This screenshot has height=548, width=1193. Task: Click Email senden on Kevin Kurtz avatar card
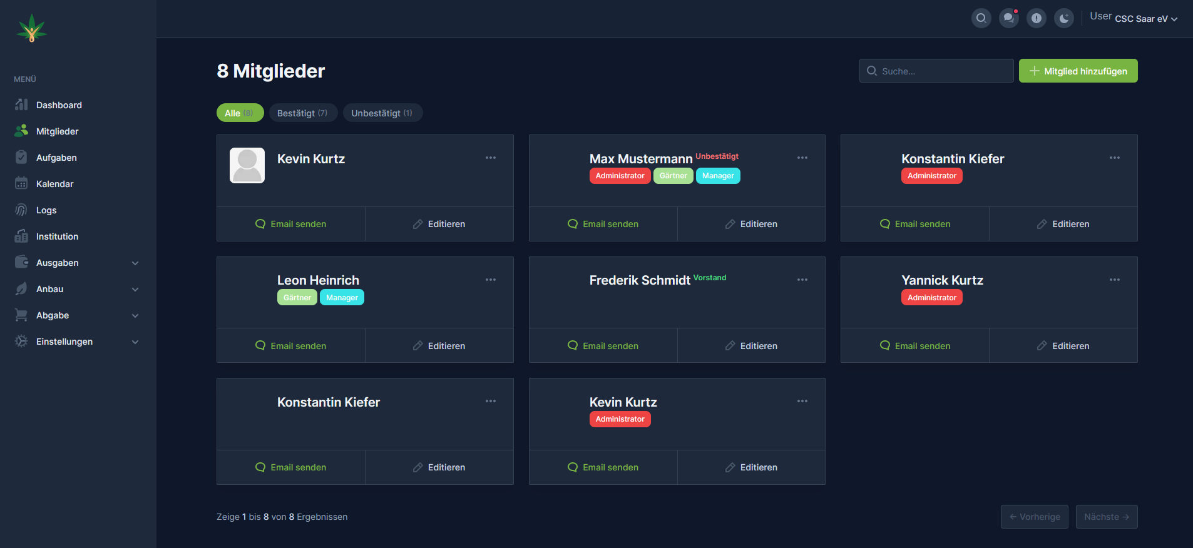coord(291,224)
